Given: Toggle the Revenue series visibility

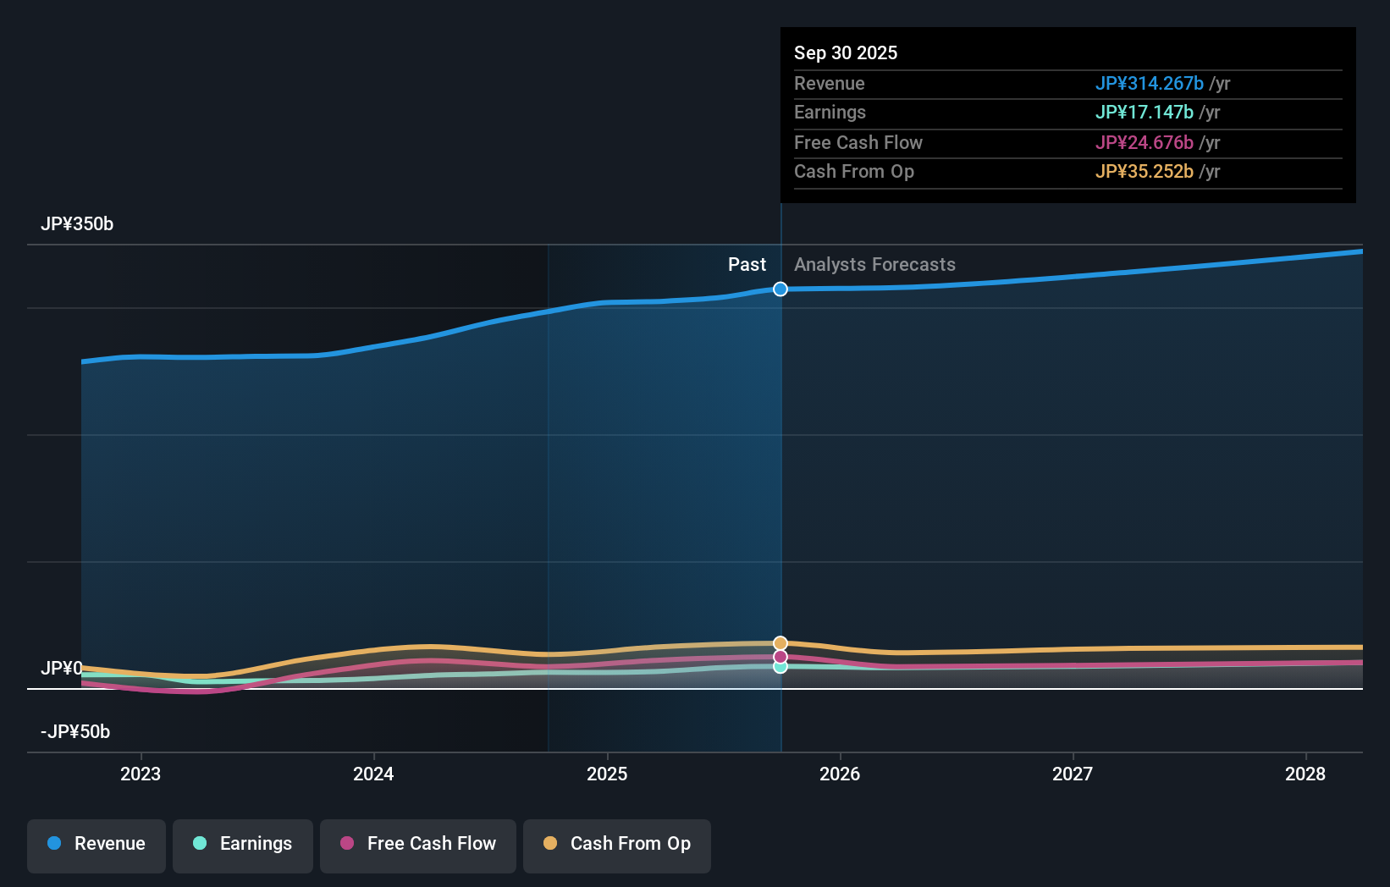Looking at the screenshot, I should coord(96,845).
